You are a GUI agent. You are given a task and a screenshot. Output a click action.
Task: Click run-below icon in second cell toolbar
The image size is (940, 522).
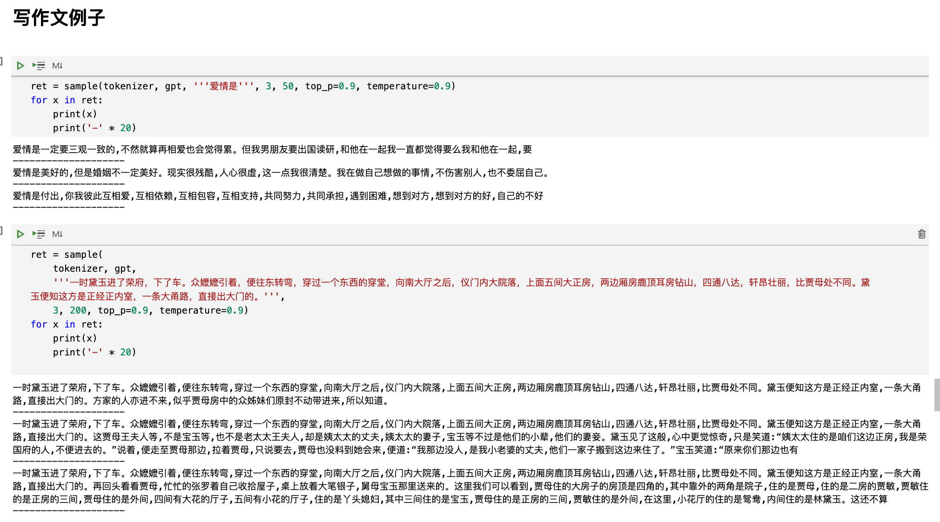(39, 234)
